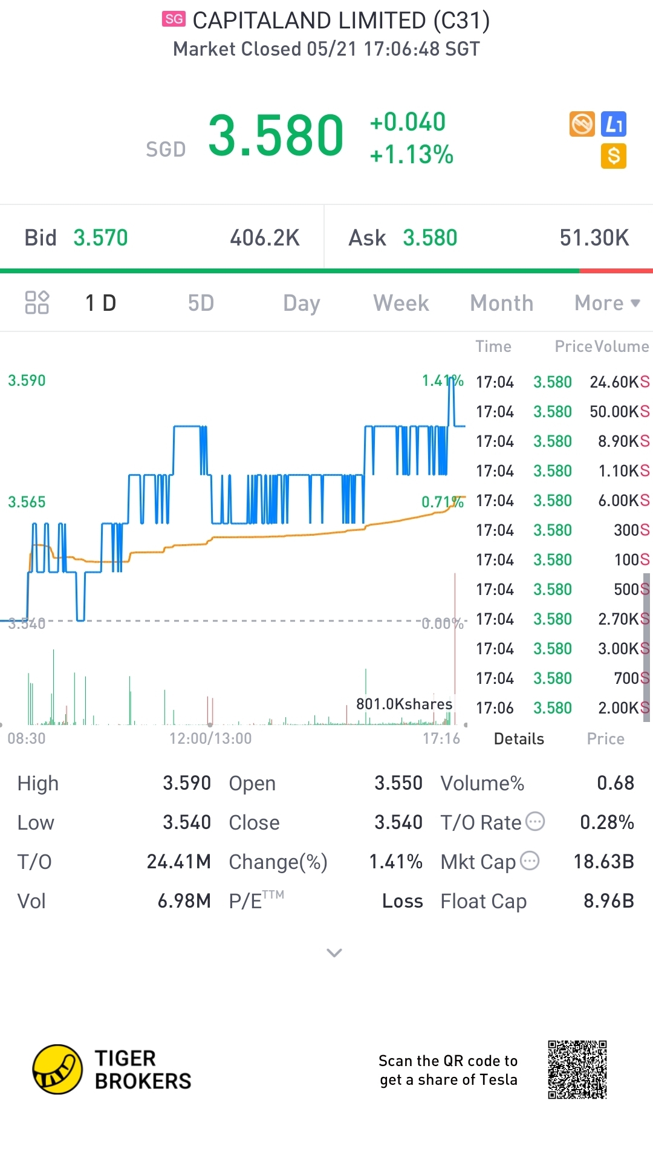Image resolution: width=653 pixels, height=1161 pixels.
Task: Switch trade list to Price view
Action: point(605,739)
